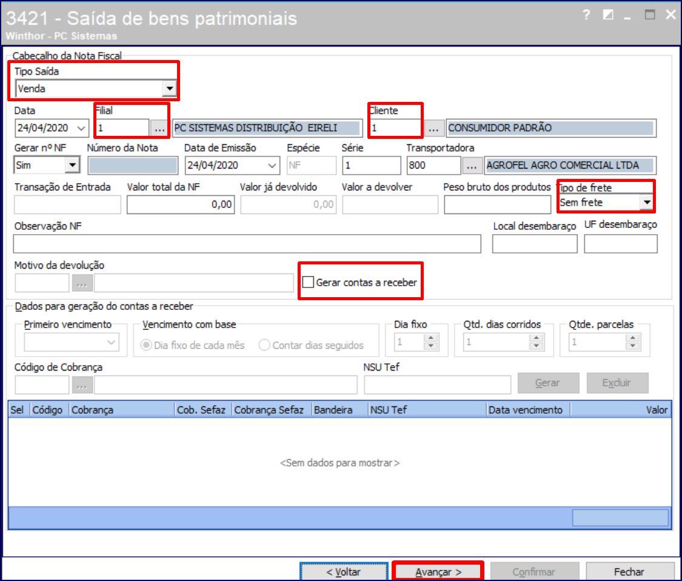
Task: Click the UF desembaraço field
Action: coord(621,244)
